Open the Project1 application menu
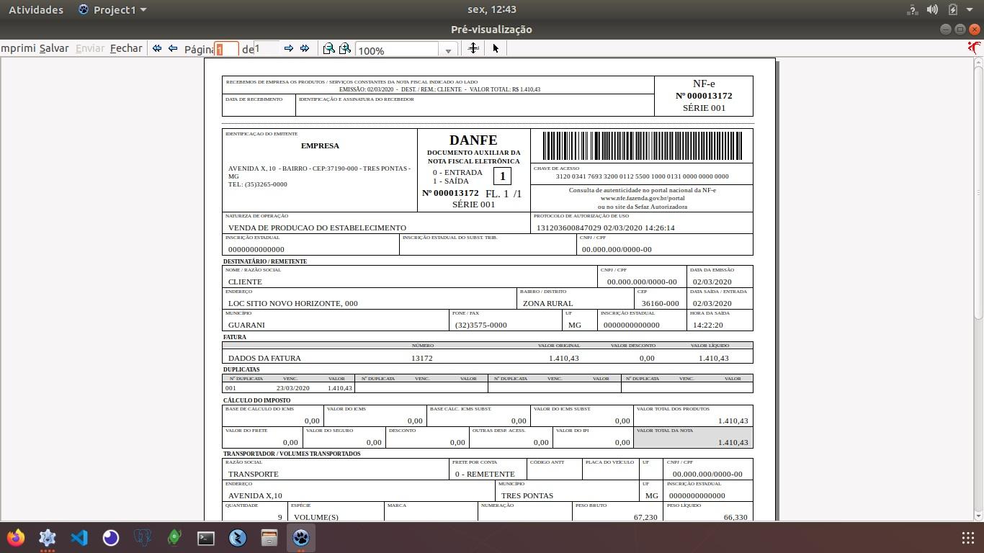The image size is (984, 553). coord(112,9)
